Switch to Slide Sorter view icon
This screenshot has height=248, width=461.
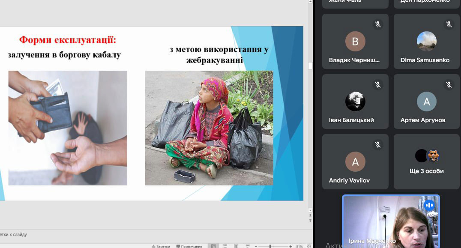click(225, 246)
